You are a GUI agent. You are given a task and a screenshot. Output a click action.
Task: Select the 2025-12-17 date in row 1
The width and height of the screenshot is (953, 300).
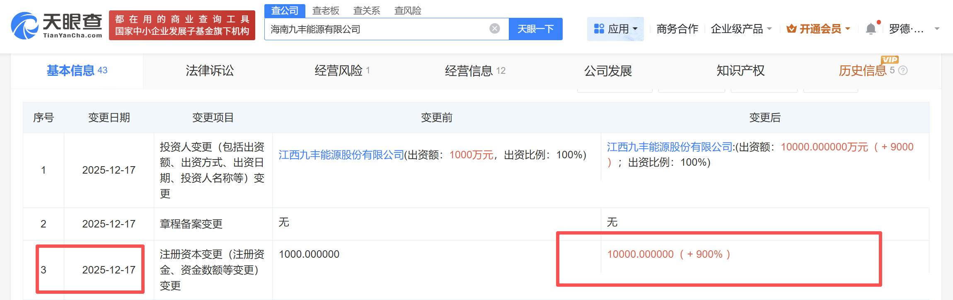109,170
